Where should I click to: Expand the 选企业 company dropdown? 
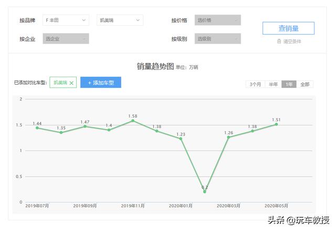[x=66, y=39]
